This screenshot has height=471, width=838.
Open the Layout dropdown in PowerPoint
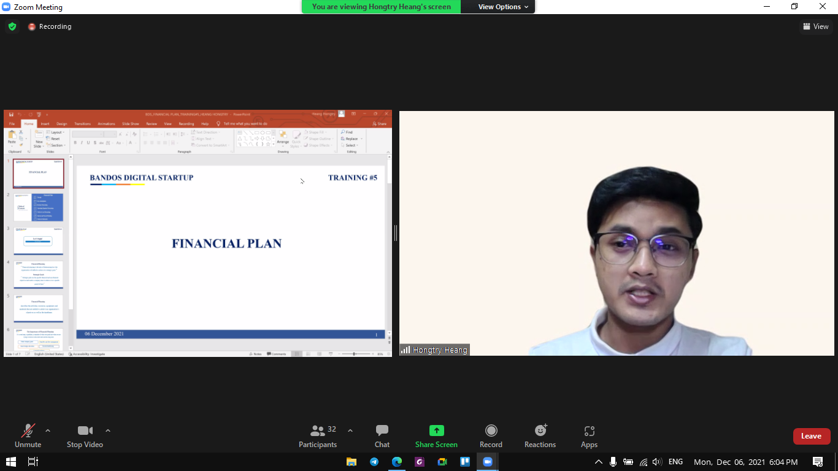click(56, 132)
